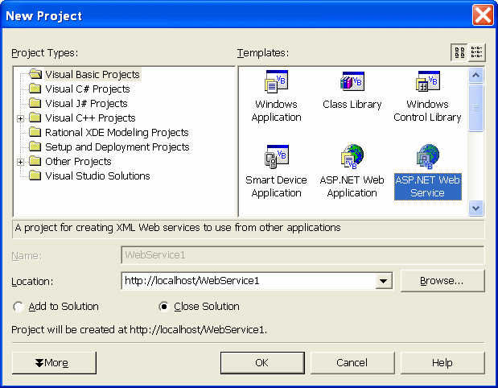
Task: Click inside the Location text field
Action: pyautogui.click(x=249, y=281)
